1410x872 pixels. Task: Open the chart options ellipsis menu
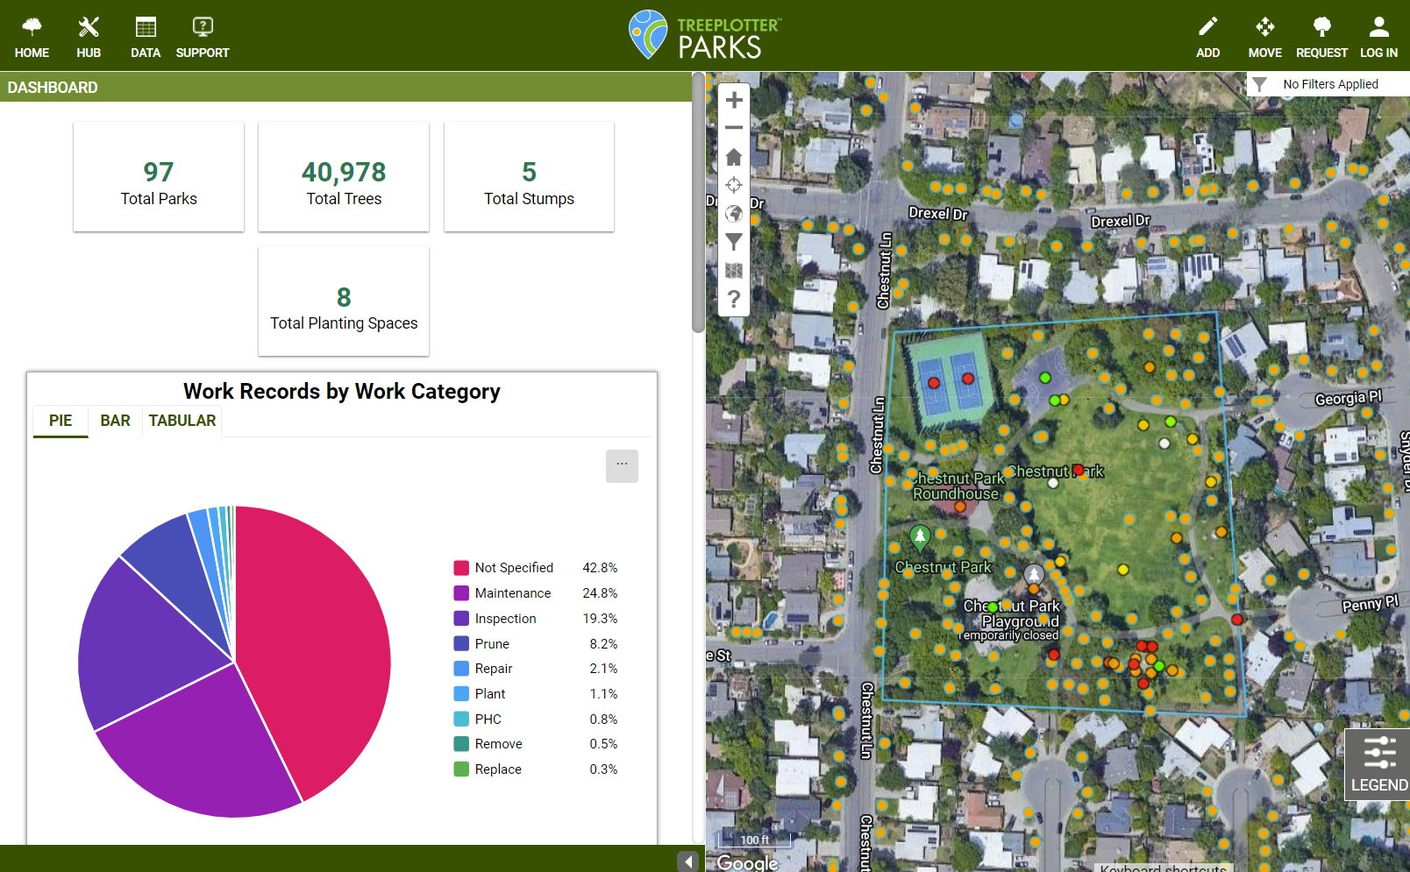(x=622, y=465)
